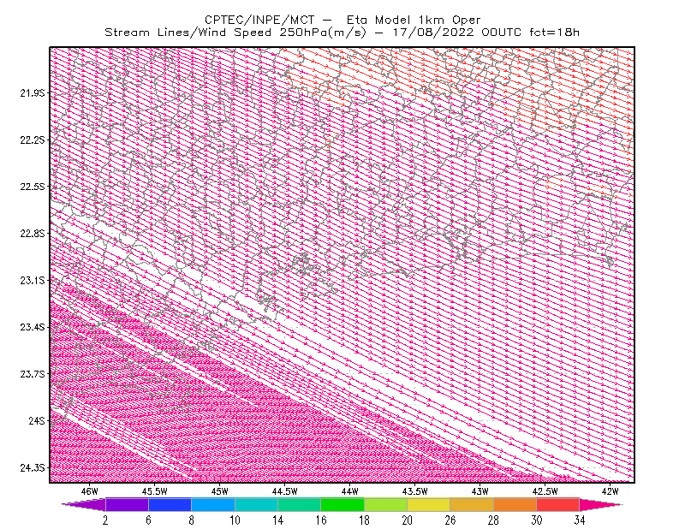Click the teal green 14–16 swatch
This screenshot has width=685, height=529.
point(299,504)
